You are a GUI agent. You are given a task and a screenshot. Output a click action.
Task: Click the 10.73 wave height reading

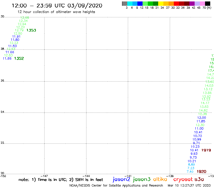click(198, 136)
